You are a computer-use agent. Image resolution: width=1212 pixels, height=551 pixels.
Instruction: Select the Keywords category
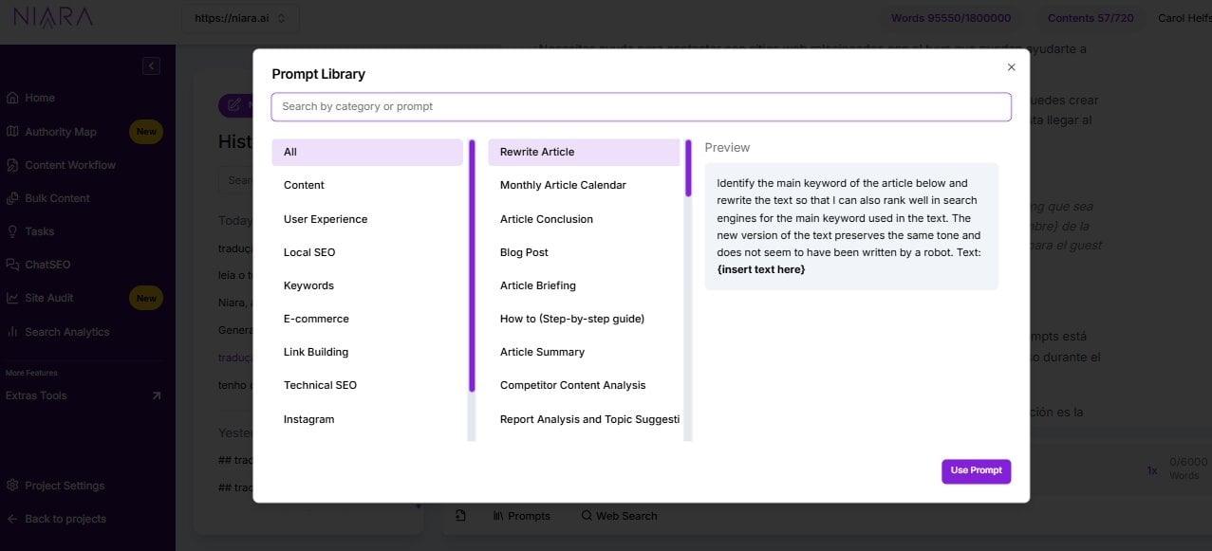308,285
